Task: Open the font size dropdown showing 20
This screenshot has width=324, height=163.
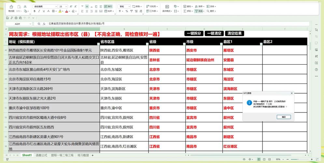Action: (x=66, y=7)
